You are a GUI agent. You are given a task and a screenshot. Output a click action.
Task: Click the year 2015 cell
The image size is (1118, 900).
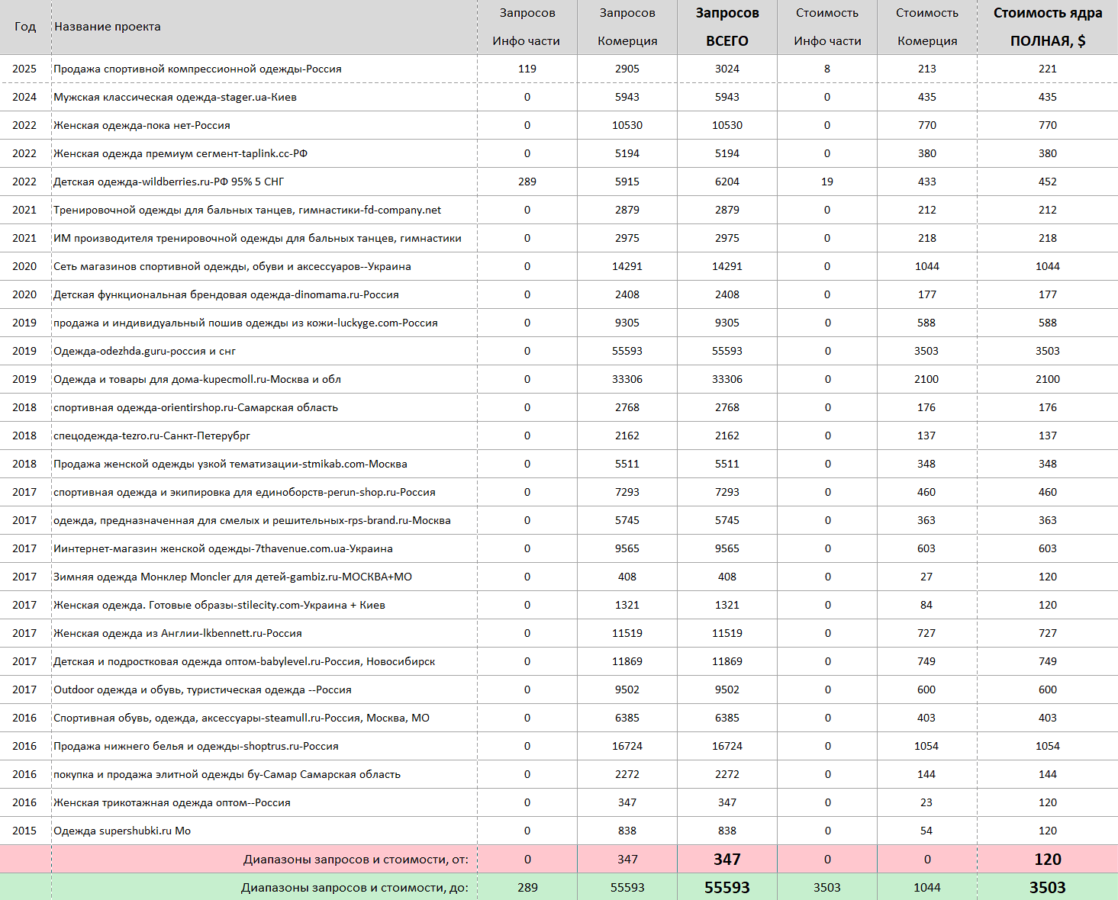[24, 831]
